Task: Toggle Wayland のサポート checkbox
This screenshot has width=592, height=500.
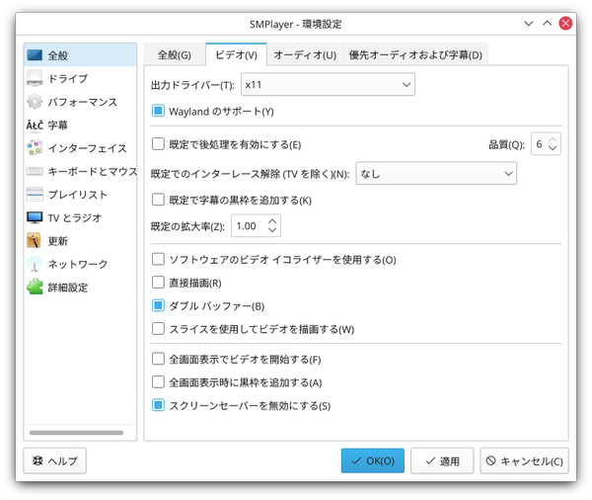Action: pyautogui.click(x=158, y=111)
